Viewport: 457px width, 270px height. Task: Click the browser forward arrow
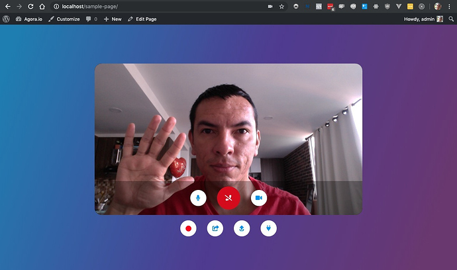point(19,7)
